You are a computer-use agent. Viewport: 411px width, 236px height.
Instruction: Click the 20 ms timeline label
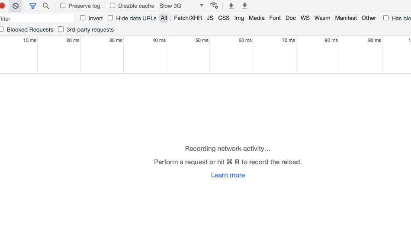coord(73,40)
